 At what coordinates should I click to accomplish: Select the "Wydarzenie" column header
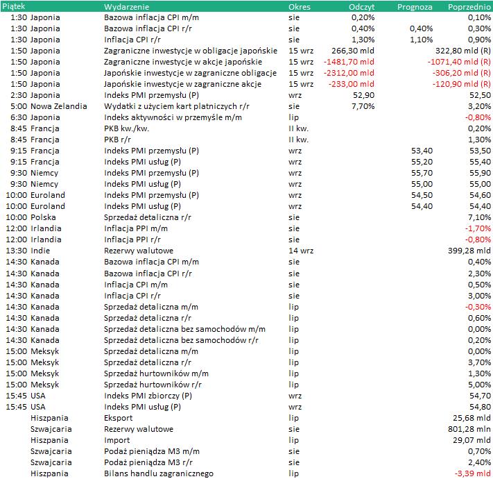(126, 7)
